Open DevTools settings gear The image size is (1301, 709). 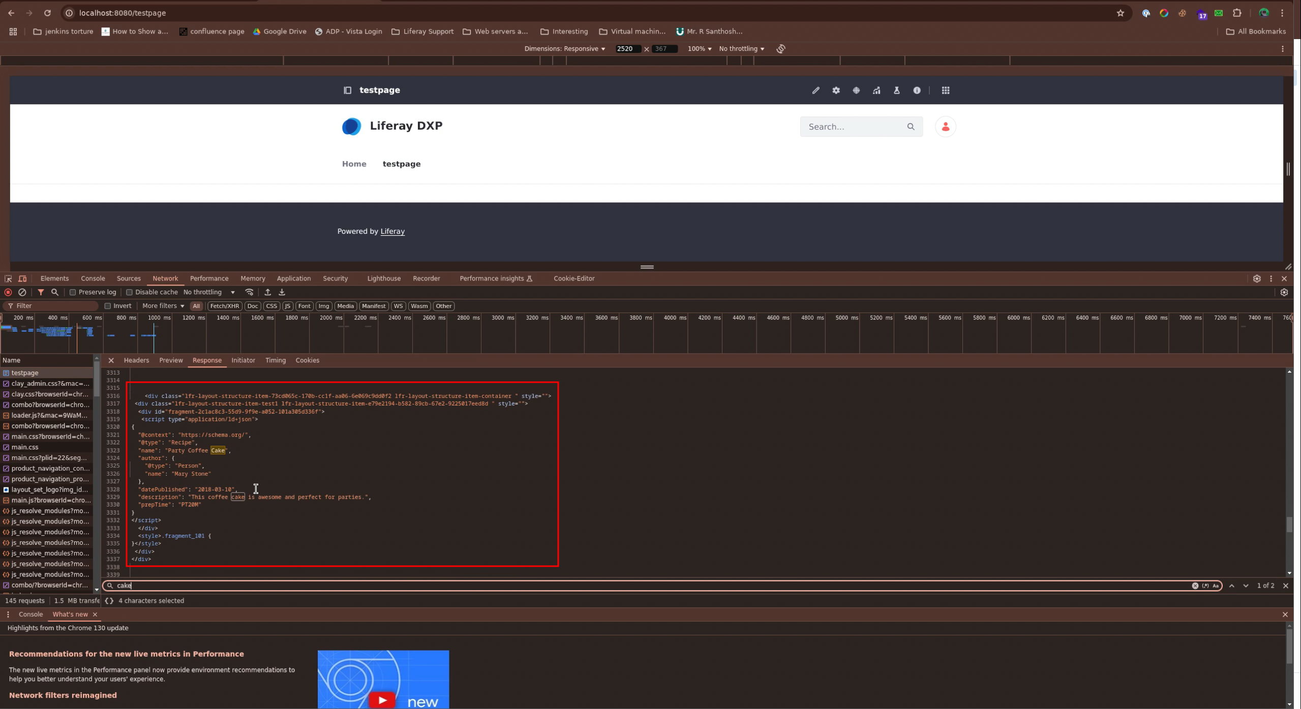[1256, 279]
